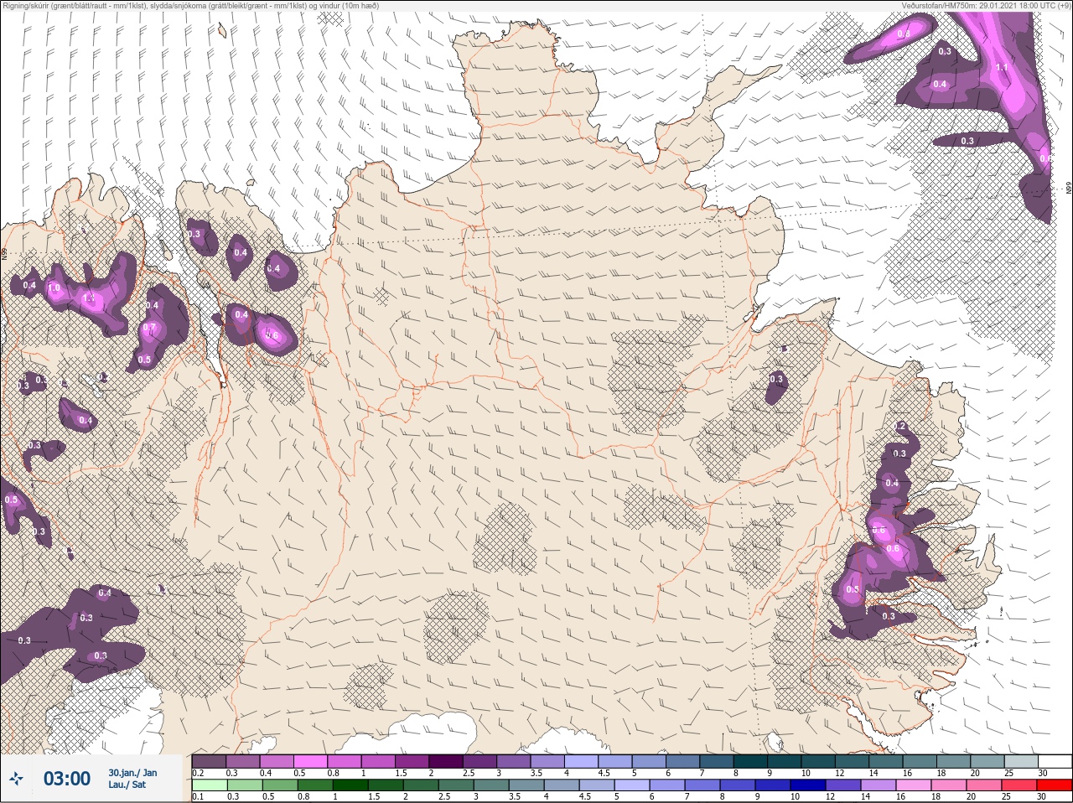
Task: Select the deep blue 10 rain legend swatch
Action: point(808,785)
